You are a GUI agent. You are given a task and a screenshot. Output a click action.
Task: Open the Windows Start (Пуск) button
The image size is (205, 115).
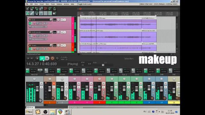(29, 112)
